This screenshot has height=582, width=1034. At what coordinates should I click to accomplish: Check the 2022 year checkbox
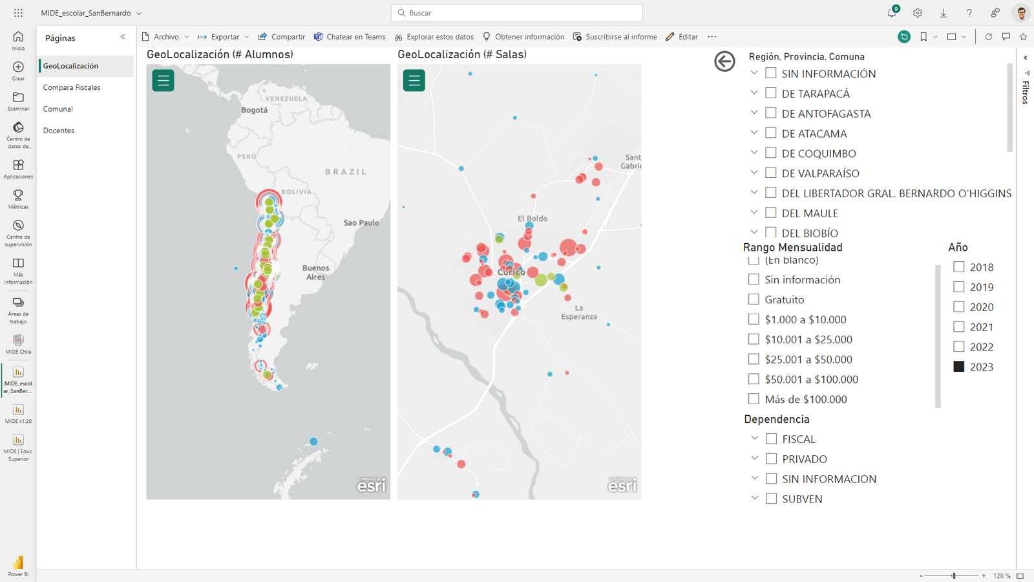pos(959,347)
